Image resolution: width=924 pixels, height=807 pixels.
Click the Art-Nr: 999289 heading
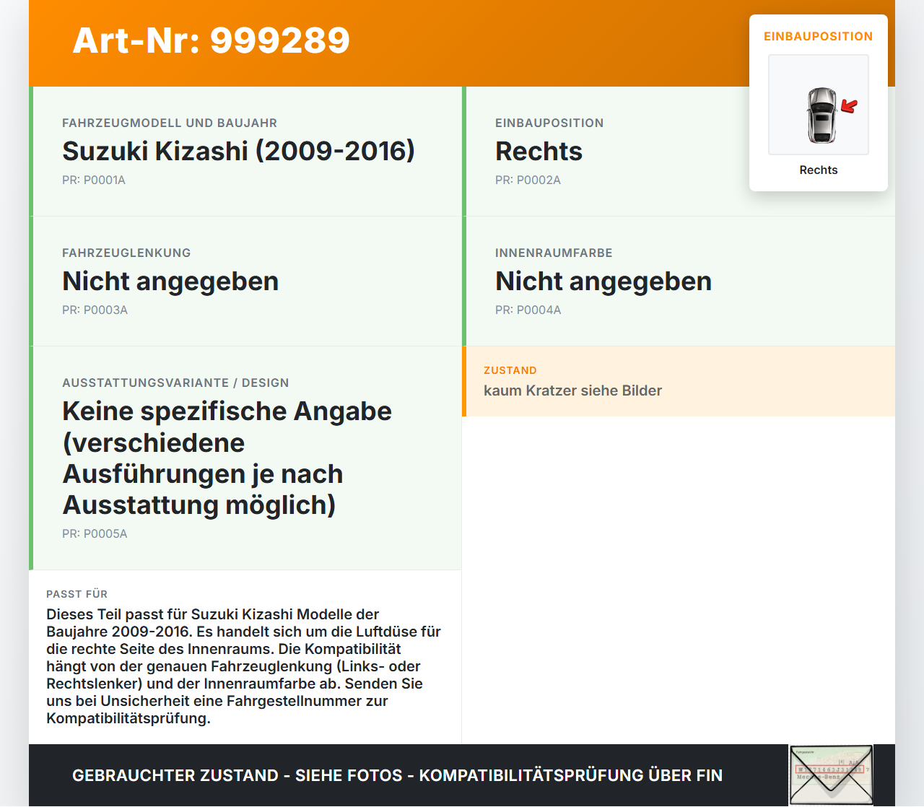tap(211, 42)
